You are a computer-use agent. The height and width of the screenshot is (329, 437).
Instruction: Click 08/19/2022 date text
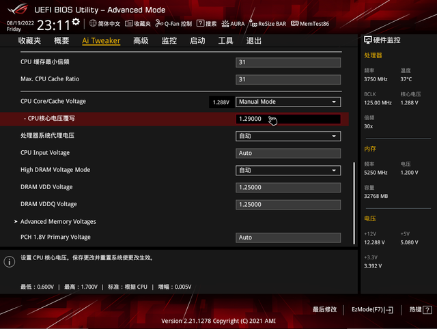coord(20,23)
